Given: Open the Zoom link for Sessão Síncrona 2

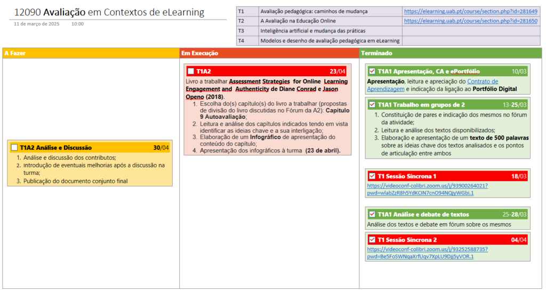Looking at the screenshot, I should point(427,249).
